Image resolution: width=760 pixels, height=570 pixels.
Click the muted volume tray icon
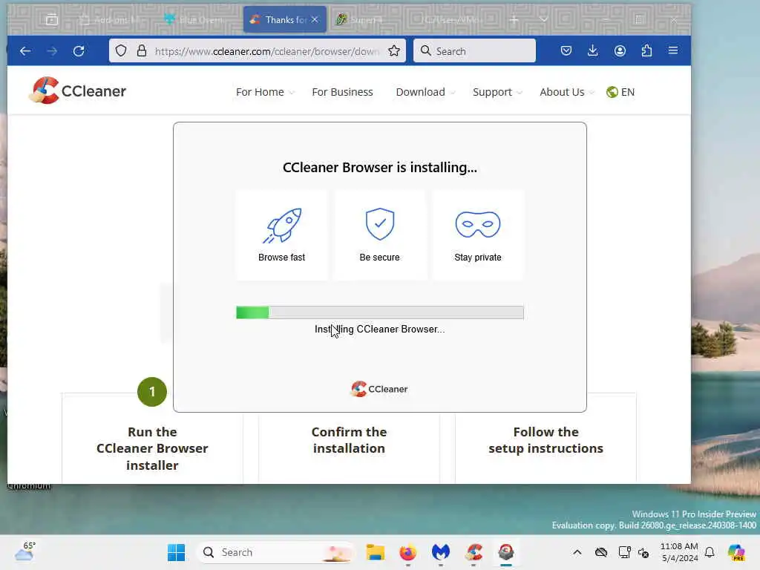tap(643, 552)
